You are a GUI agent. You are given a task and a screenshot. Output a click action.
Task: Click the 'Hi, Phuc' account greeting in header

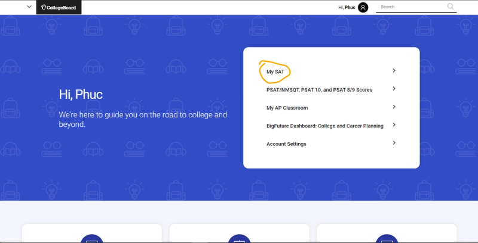[x=347, y=8]
